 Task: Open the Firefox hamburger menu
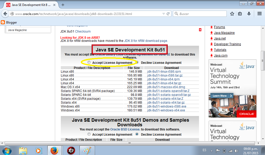[x=259, y=14]
